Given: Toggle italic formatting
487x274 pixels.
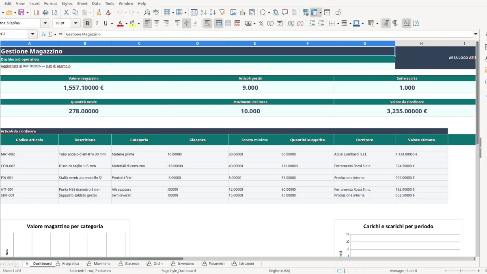Looking at the screenshot, I should [97, 24].
